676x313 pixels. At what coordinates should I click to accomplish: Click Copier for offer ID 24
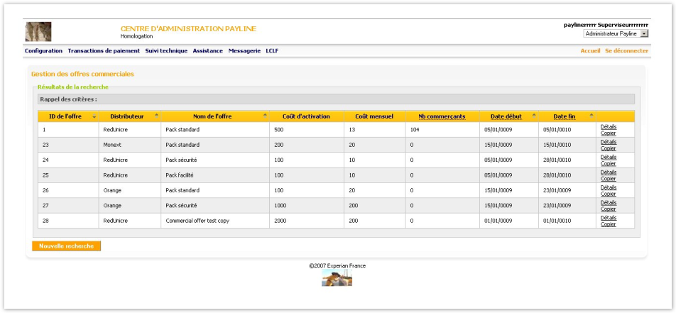(x=609, y=163)
